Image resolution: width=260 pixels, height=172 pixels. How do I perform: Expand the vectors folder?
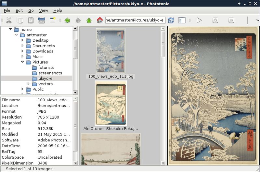[28, 84]
